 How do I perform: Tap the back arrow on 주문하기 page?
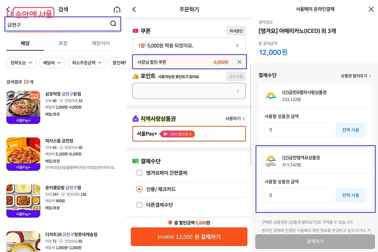click(x=134, y=9)
